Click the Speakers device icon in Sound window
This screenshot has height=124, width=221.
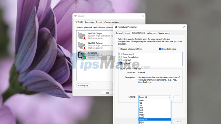pos(82,55)
